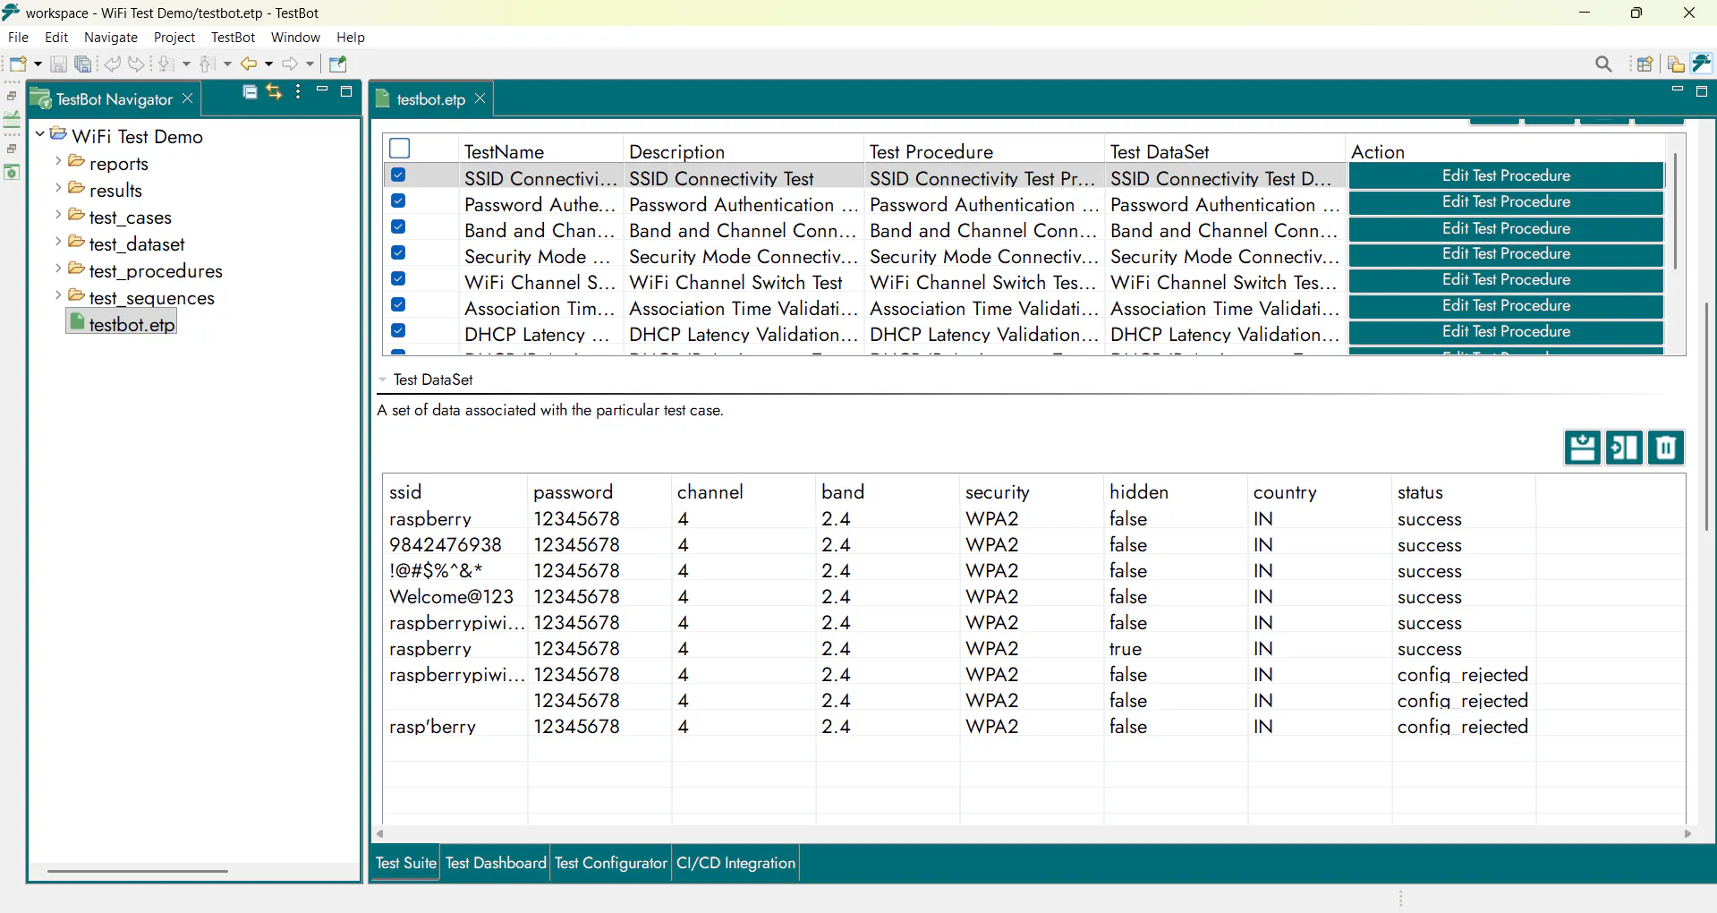This screenshot has width=1717, height=913.
Task: Click Edit Test Procedure for SSID Connectivity
Action: point(1506,175)
